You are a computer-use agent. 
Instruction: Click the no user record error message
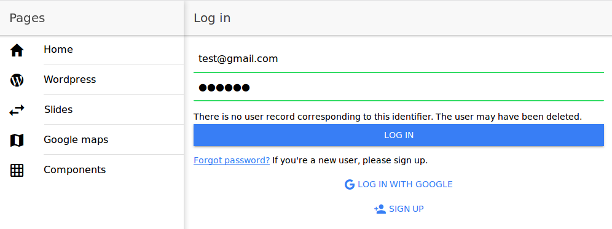pos(388,117)
